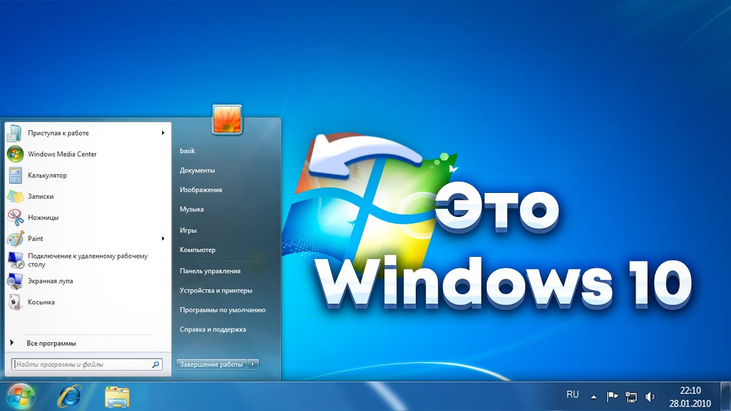Click the Экранная лупа magnifier icon
The height and width of the screenshot is (411, 731).
point(14,281)
